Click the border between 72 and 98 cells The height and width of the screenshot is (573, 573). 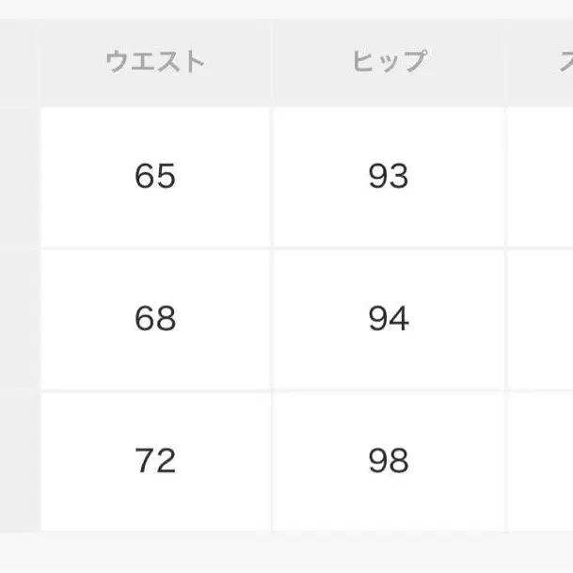pos(272,461)
